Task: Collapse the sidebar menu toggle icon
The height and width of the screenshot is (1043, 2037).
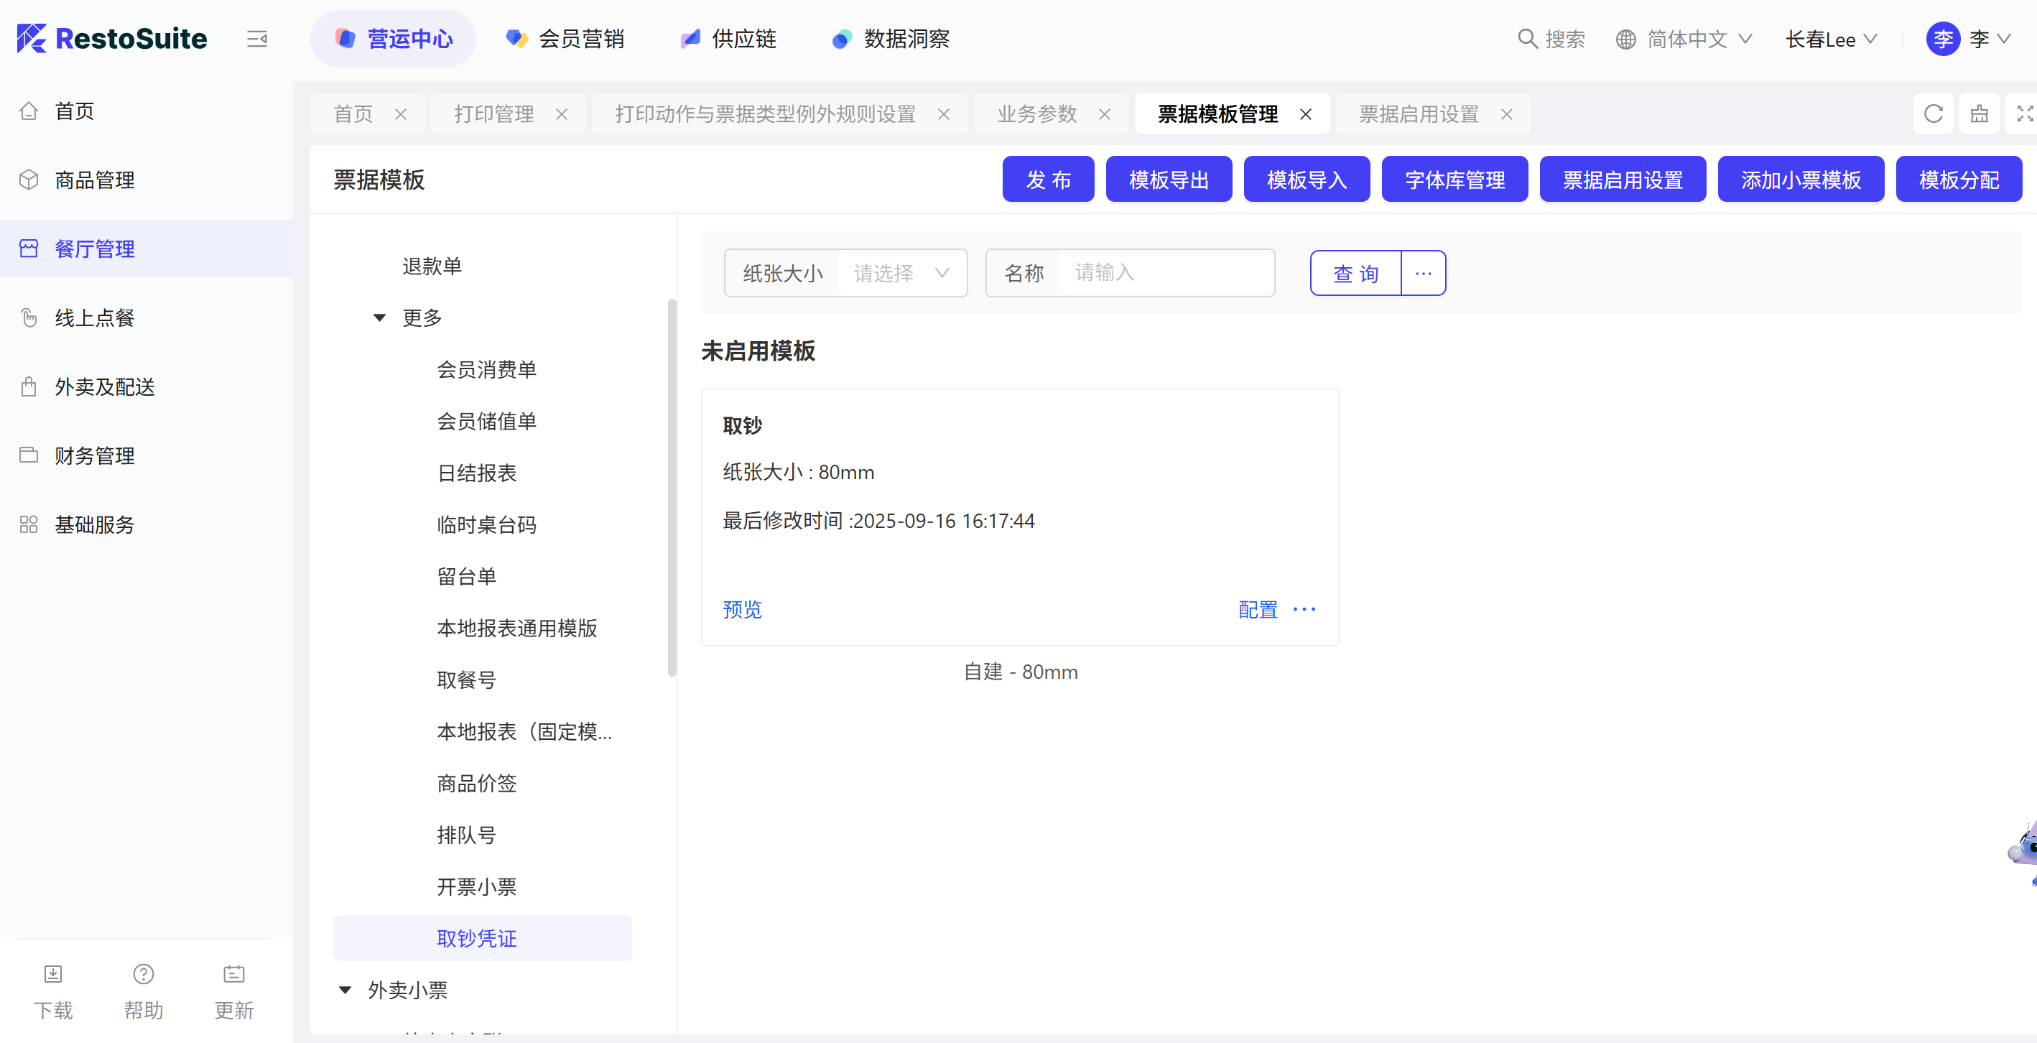Action: pos(257,39)
